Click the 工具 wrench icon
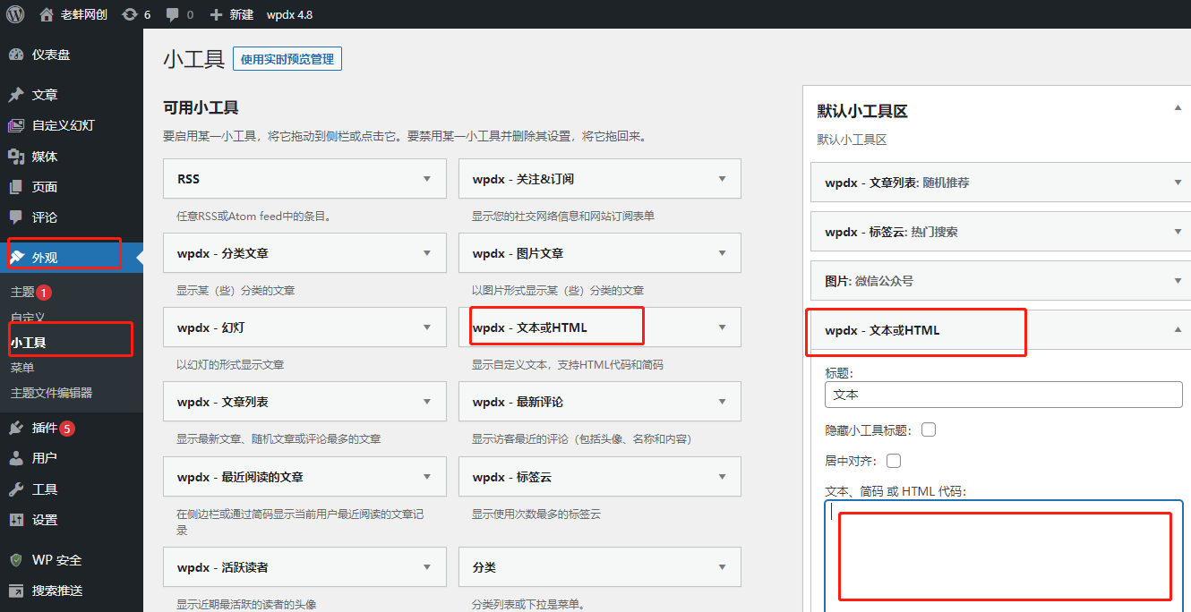This screenshot has width=1191, height=612. (16, 489)
